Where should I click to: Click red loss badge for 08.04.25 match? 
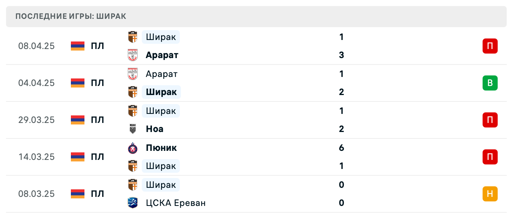490,46
